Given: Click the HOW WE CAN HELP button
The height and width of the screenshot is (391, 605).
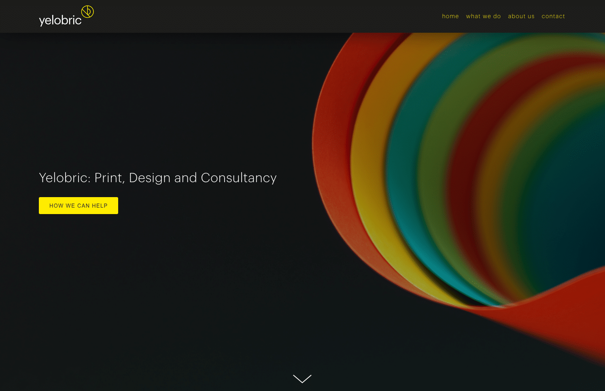Looking at the screenshot, I should pos(79,206).
